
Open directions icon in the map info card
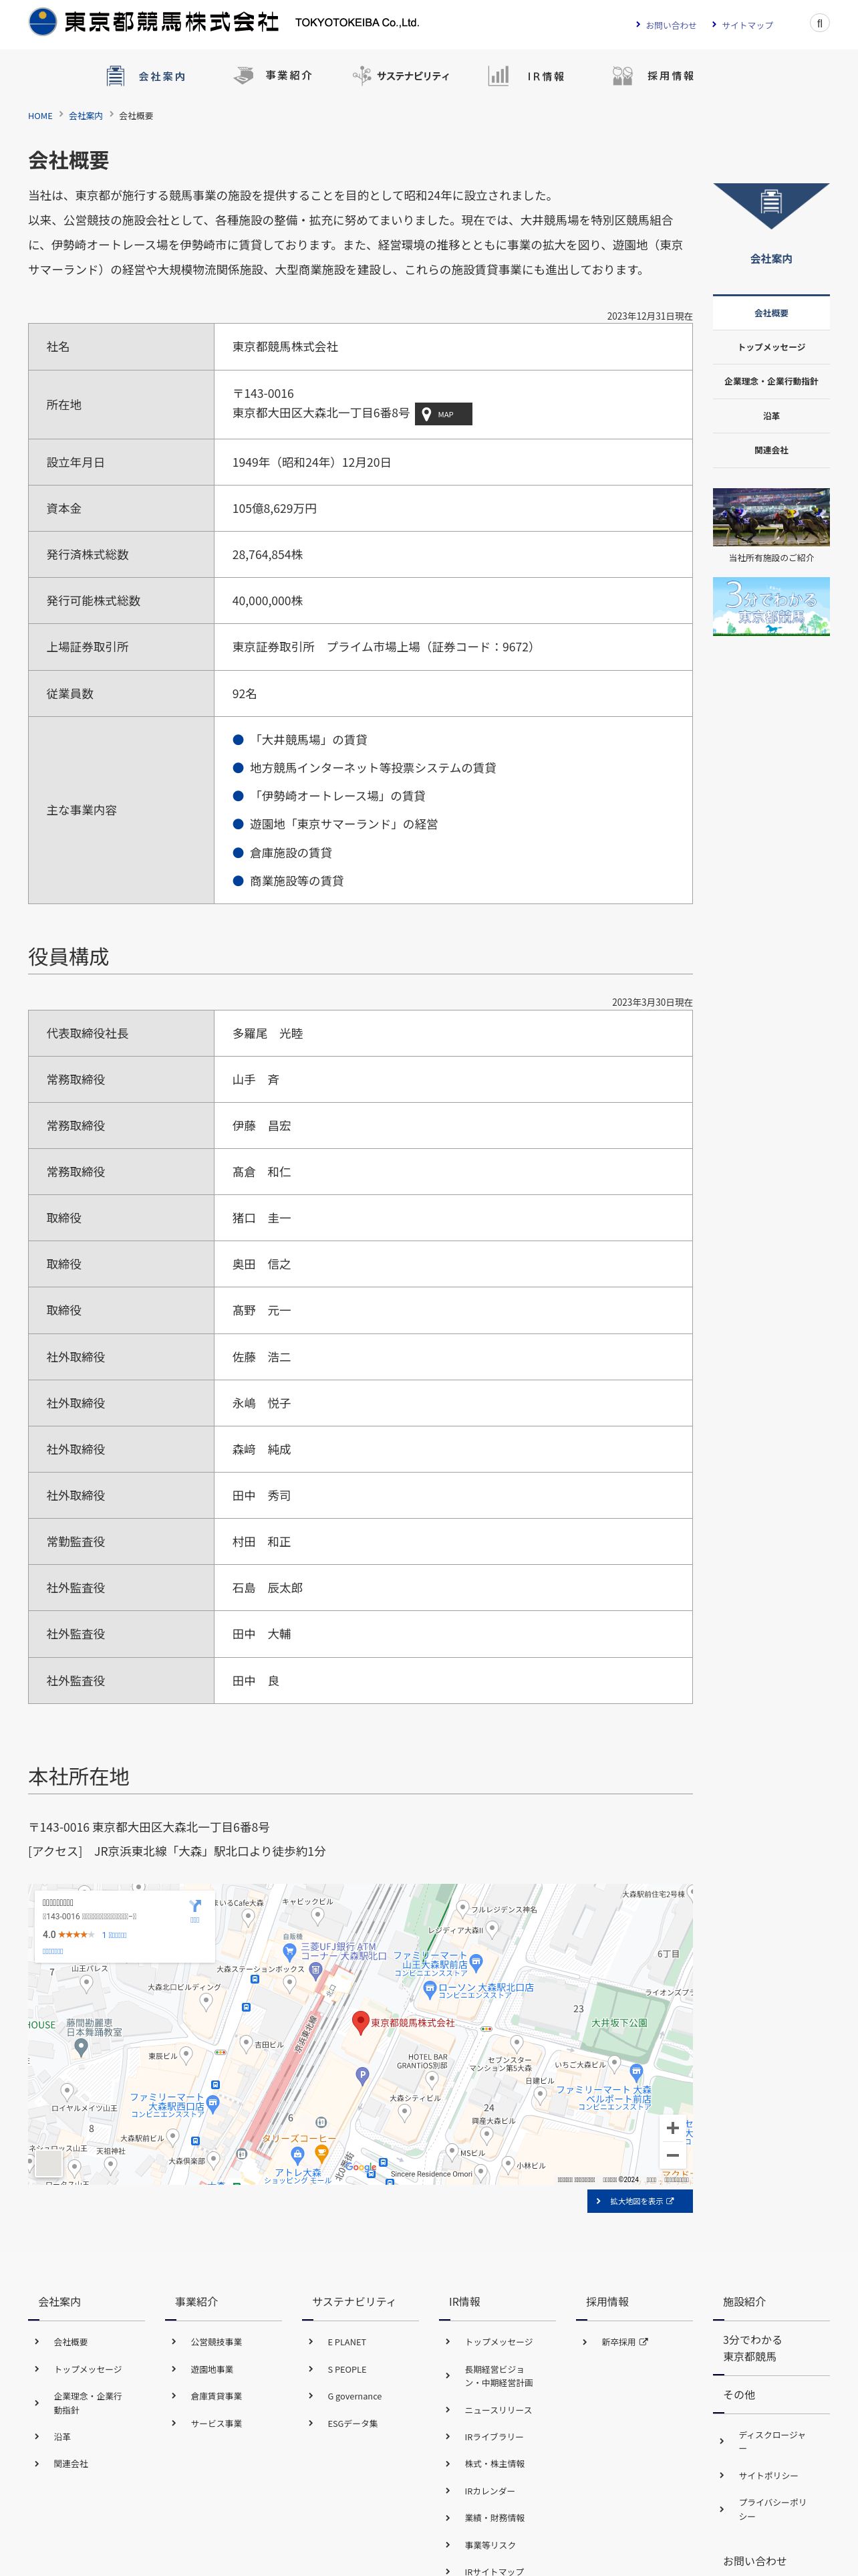tap(194, 1906)
